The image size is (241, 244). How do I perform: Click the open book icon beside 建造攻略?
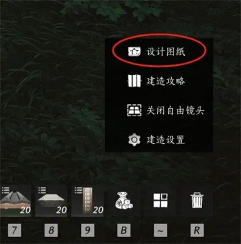pyautogui.click(x=134, y=81)
